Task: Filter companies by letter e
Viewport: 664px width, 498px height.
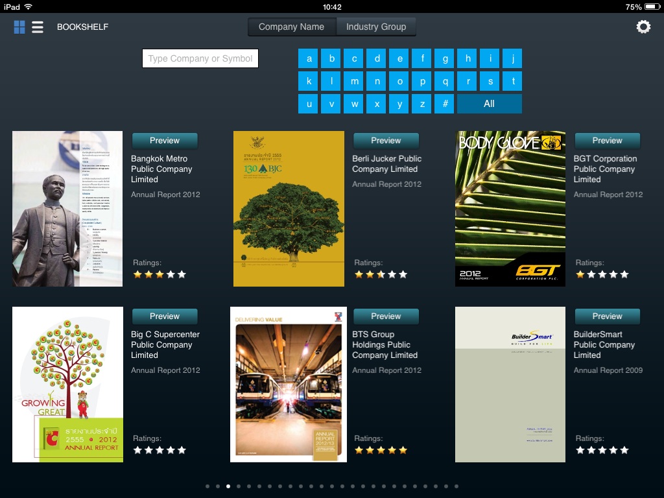Action: (x=399, y=58)
